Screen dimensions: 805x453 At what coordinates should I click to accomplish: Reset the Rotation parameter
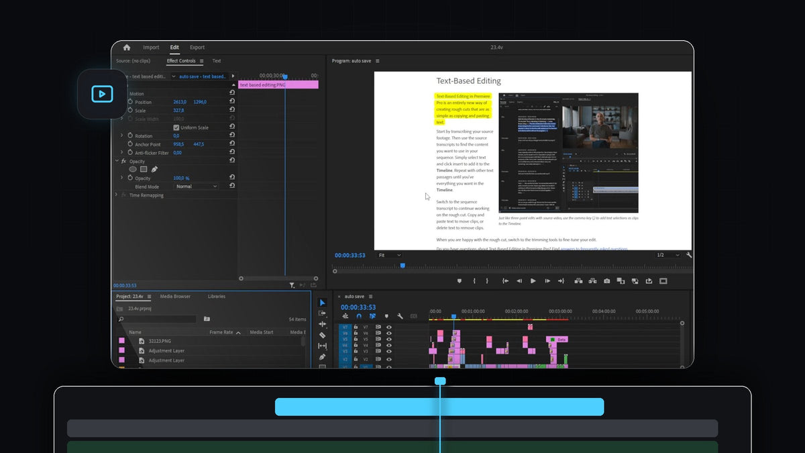coord(232,136)
